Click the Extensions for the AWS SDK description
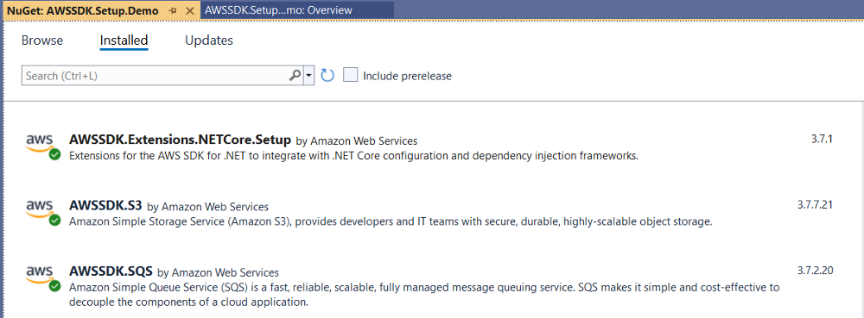The width and height of the screenshot is (864, 318). click(x=353, y=155)
